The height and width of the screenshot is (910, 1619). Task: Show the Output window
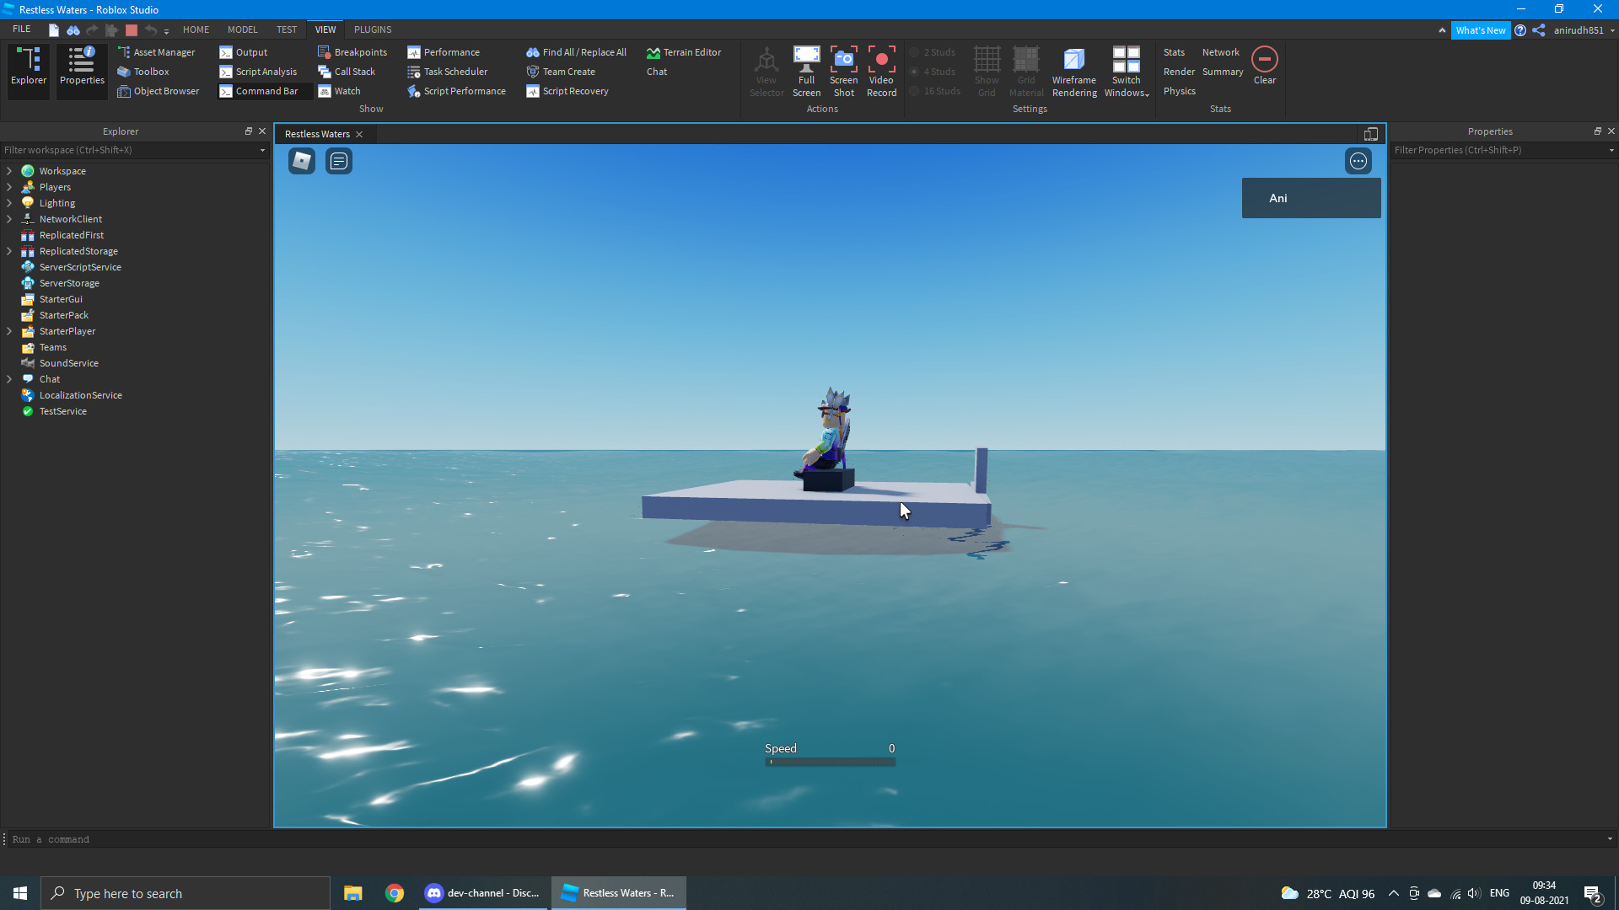244,52
